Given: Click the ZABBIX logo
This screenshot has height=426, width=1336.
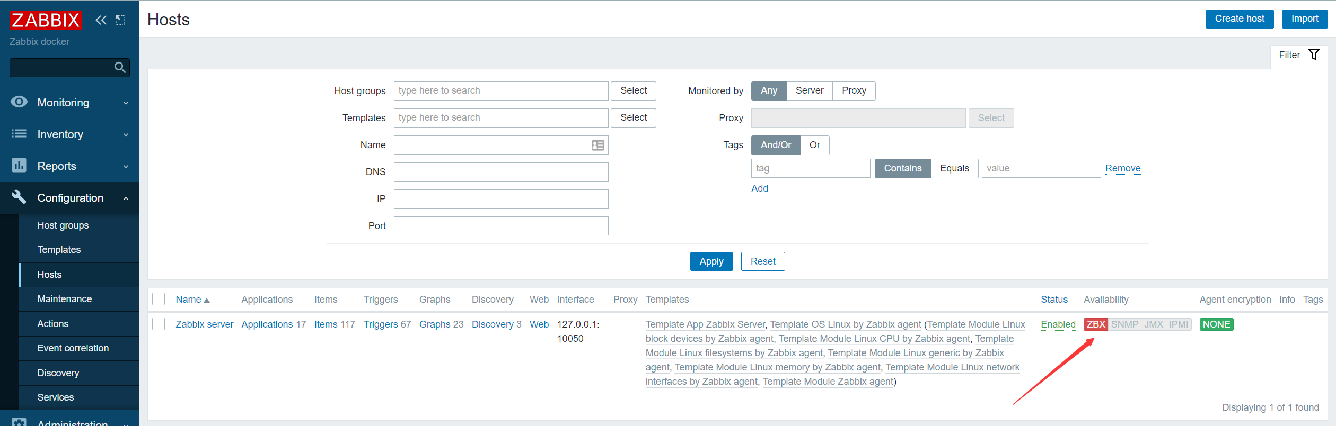Looking at the screenshot, I should tap(46, 20).
